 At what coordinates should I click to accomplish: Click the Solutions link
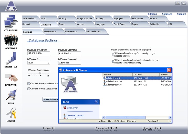[167, 14]
